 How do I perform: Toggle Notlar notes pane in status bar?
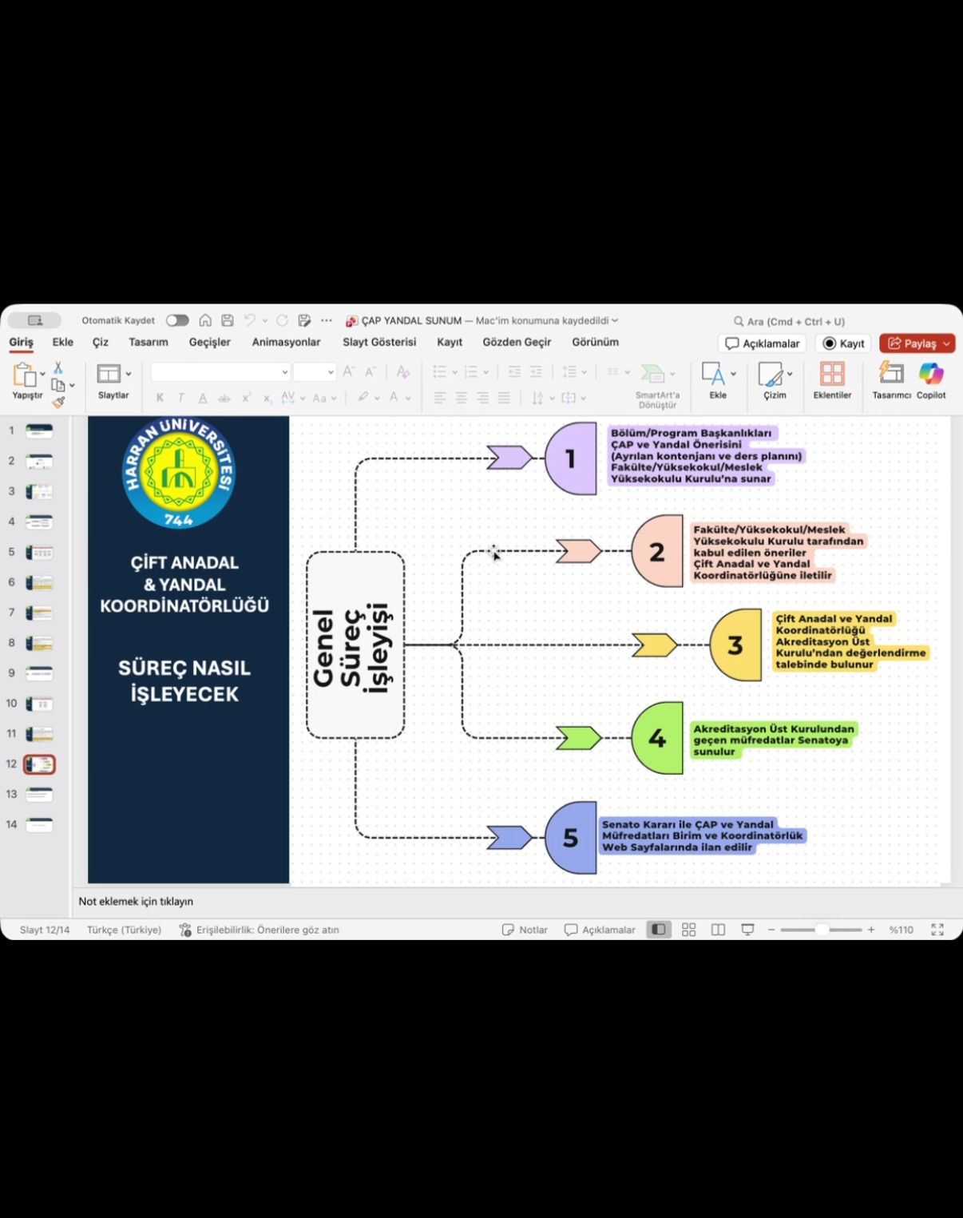(525, 930)
